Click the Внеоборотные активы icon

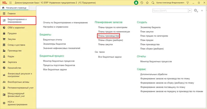coord(4,82)
